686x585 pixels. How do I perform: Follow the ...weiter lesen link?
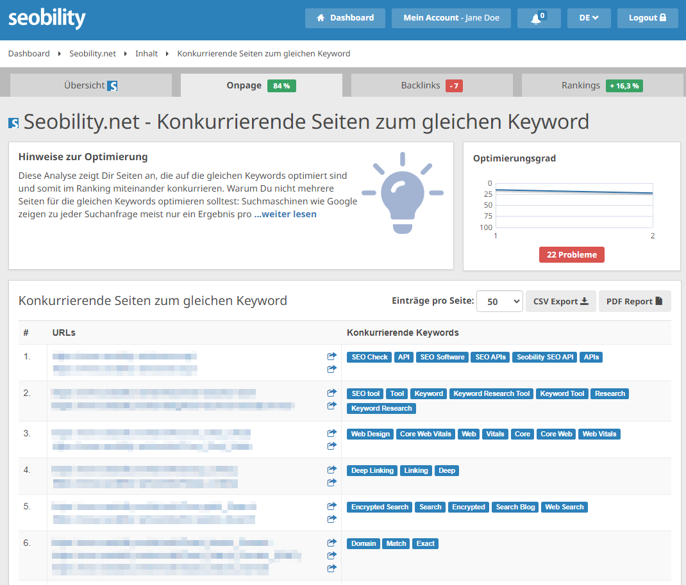coord(285,214)
